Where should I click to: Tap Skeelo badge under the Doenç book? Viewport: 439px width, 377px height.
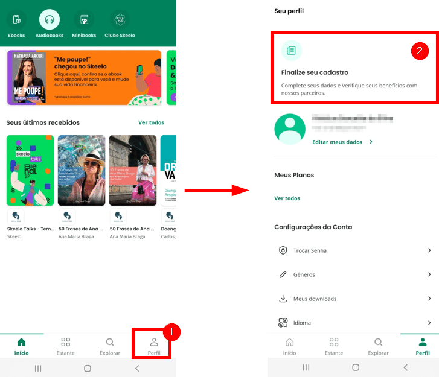pos(169,216)
